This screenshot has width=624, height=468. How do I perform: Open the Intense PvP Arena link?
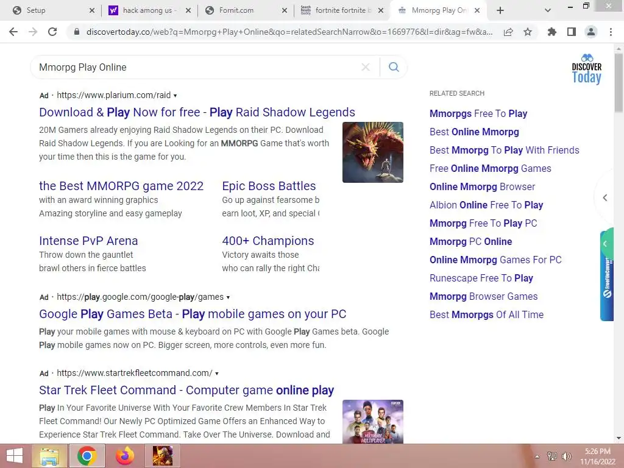coord(88,241)
